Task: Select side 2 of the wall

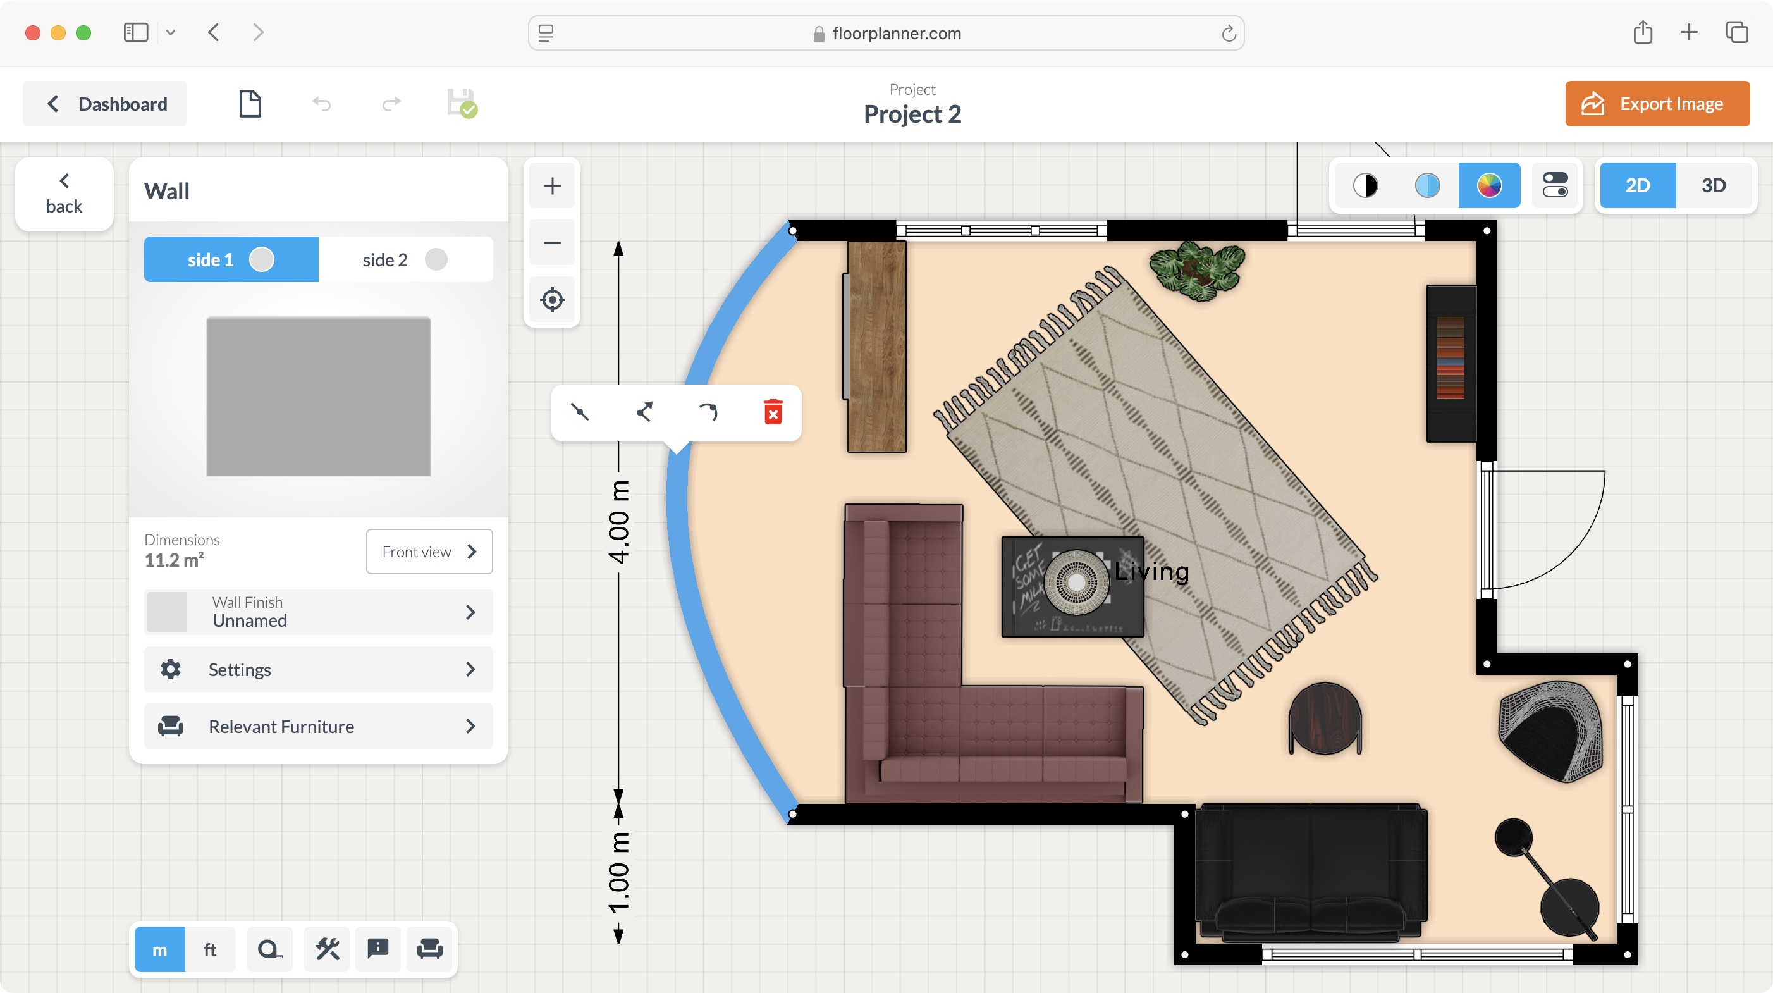Action: coord(406,259)
